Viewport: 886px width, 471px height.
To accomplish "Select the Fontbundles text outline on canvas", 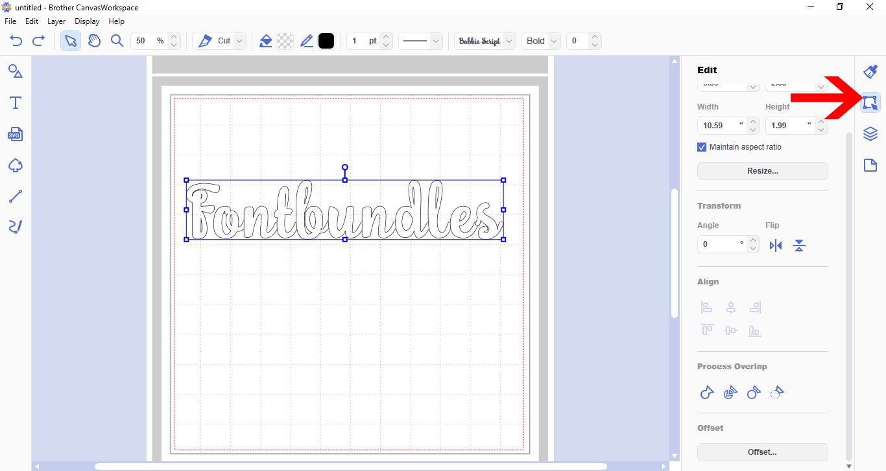I will click(345, 210).
